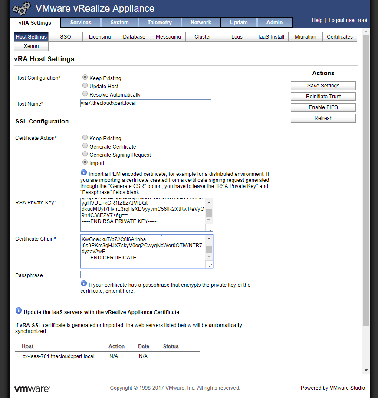The image size is (378, 398).
Task: Open the Network tab
Action: (201, 23)
